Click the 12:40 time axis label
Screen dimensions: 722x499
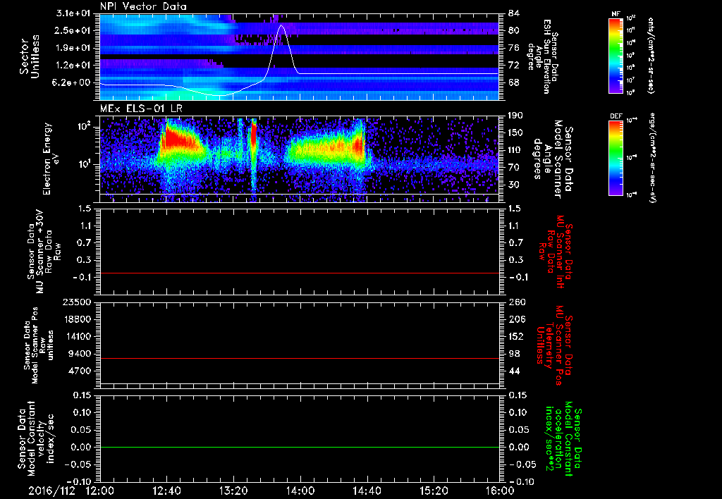(166, 491)
